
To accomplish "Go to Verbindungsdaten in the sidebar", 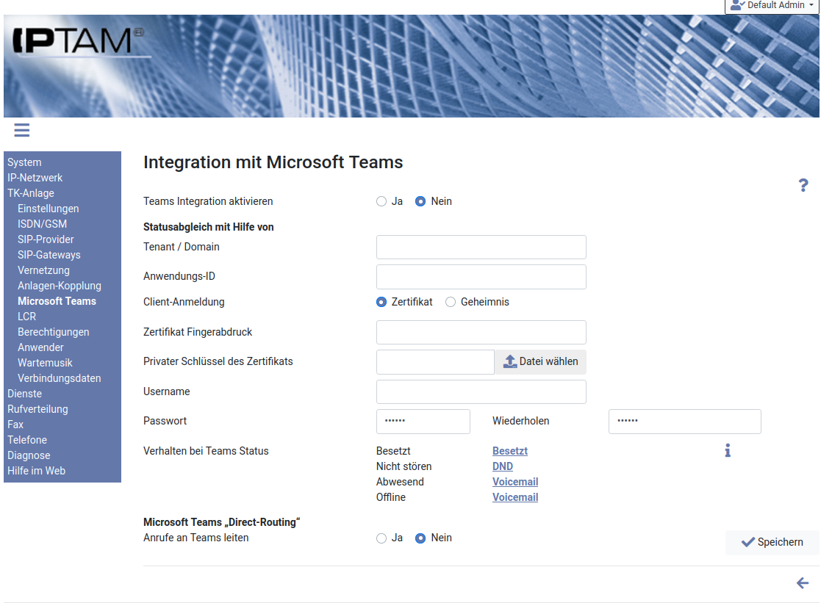I will point(60,378).
